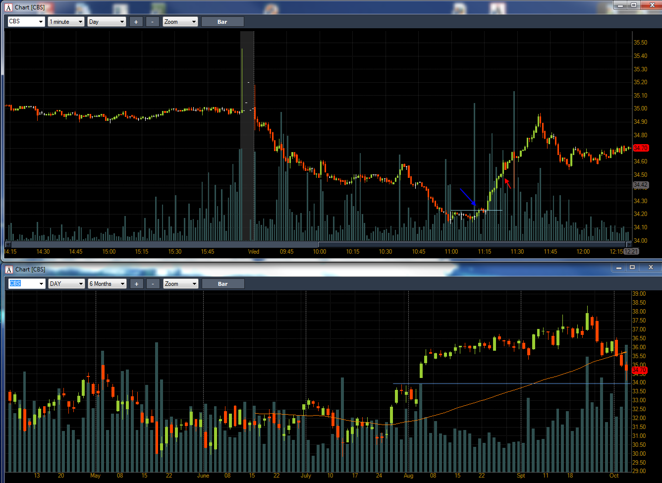Open the '1 minute' interval dropdown
This screenshot has width=662, height=483.
[66, 22]
